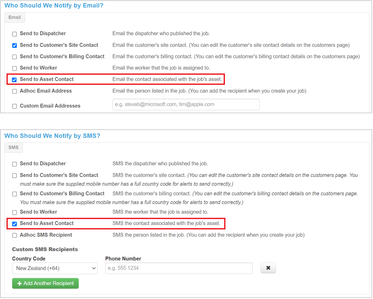This screenshot has width=373, height=299.
Task: Check SMS Send to Dispatcher option
Action: tap(14, 164)
